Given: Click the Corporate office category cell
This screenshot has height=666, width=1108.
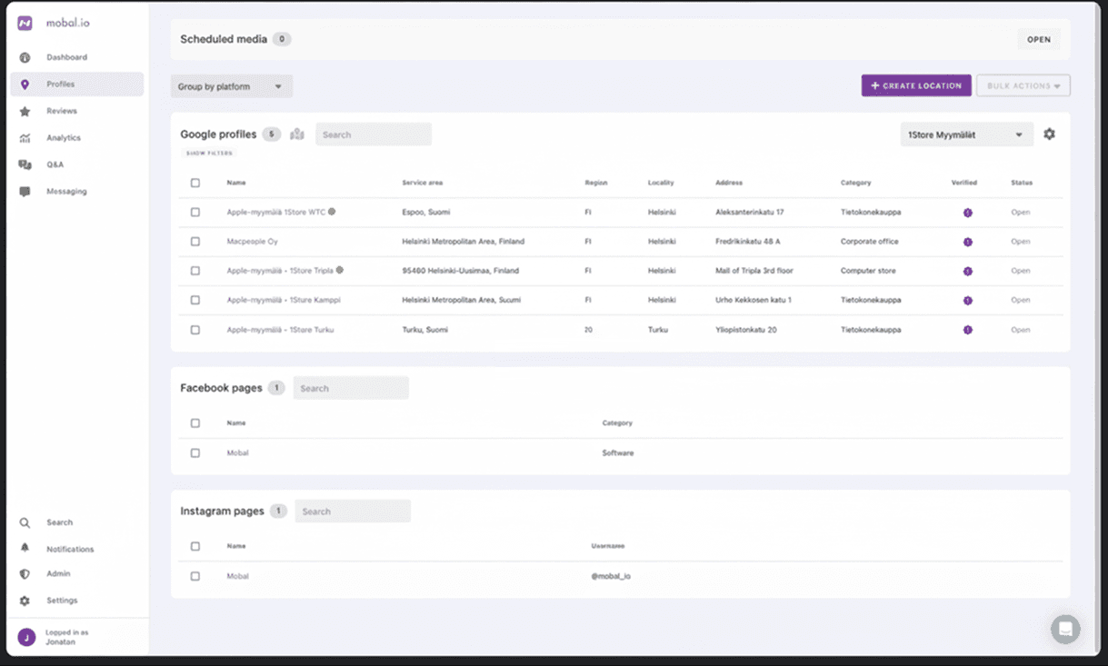Looking at the screenshot, I should point(870,242).
